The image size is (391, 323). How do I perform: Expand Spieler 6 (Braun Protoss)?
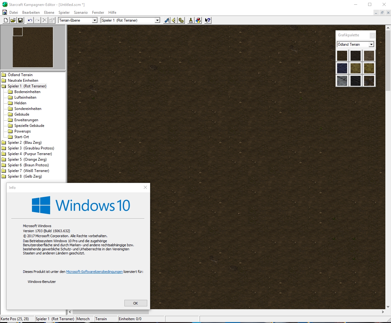point(25,165)
